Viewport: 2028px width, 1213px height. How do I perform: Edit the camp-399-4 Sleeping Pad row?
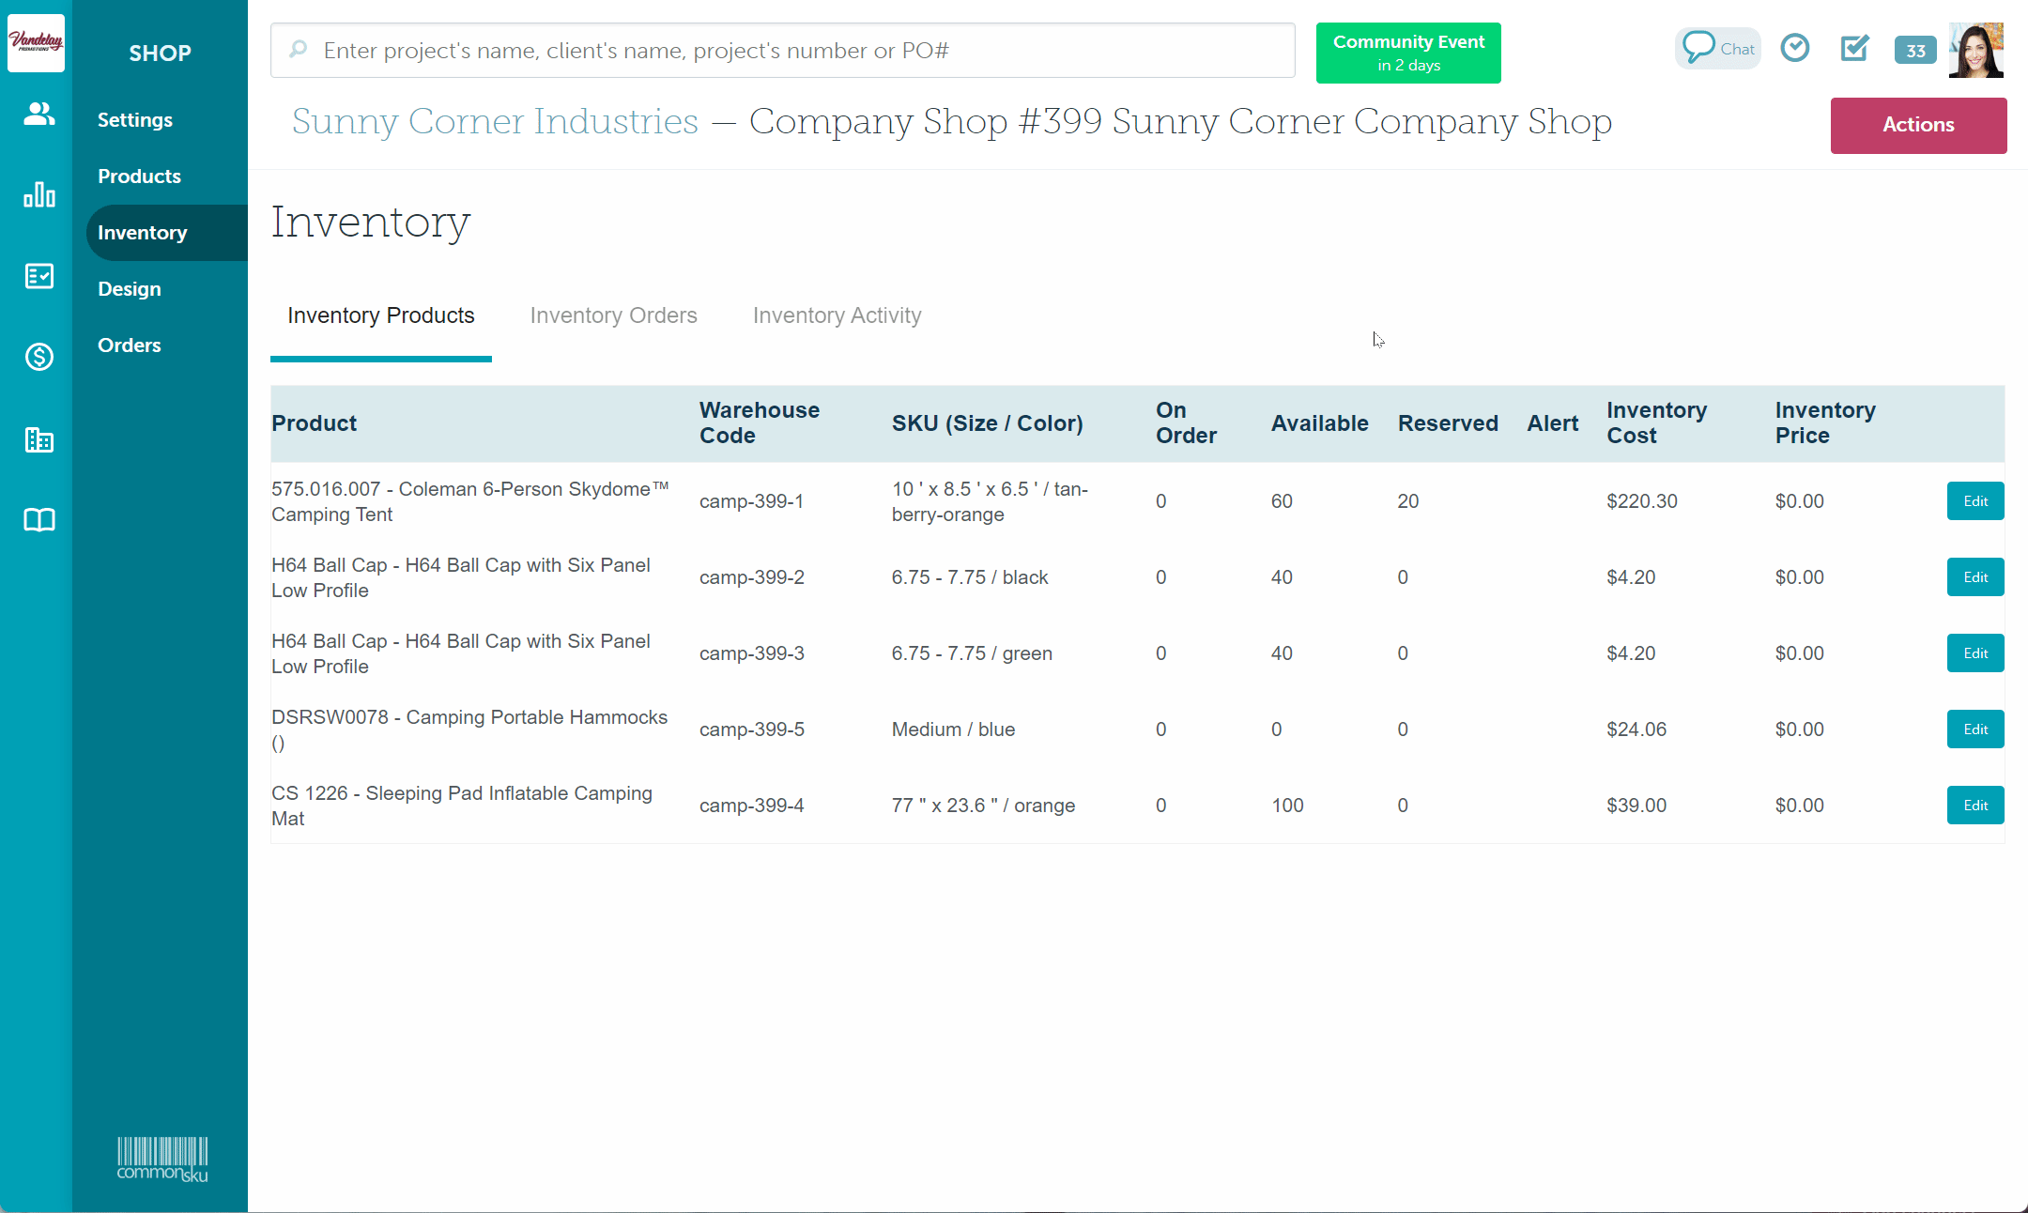tap(1974, 806)
